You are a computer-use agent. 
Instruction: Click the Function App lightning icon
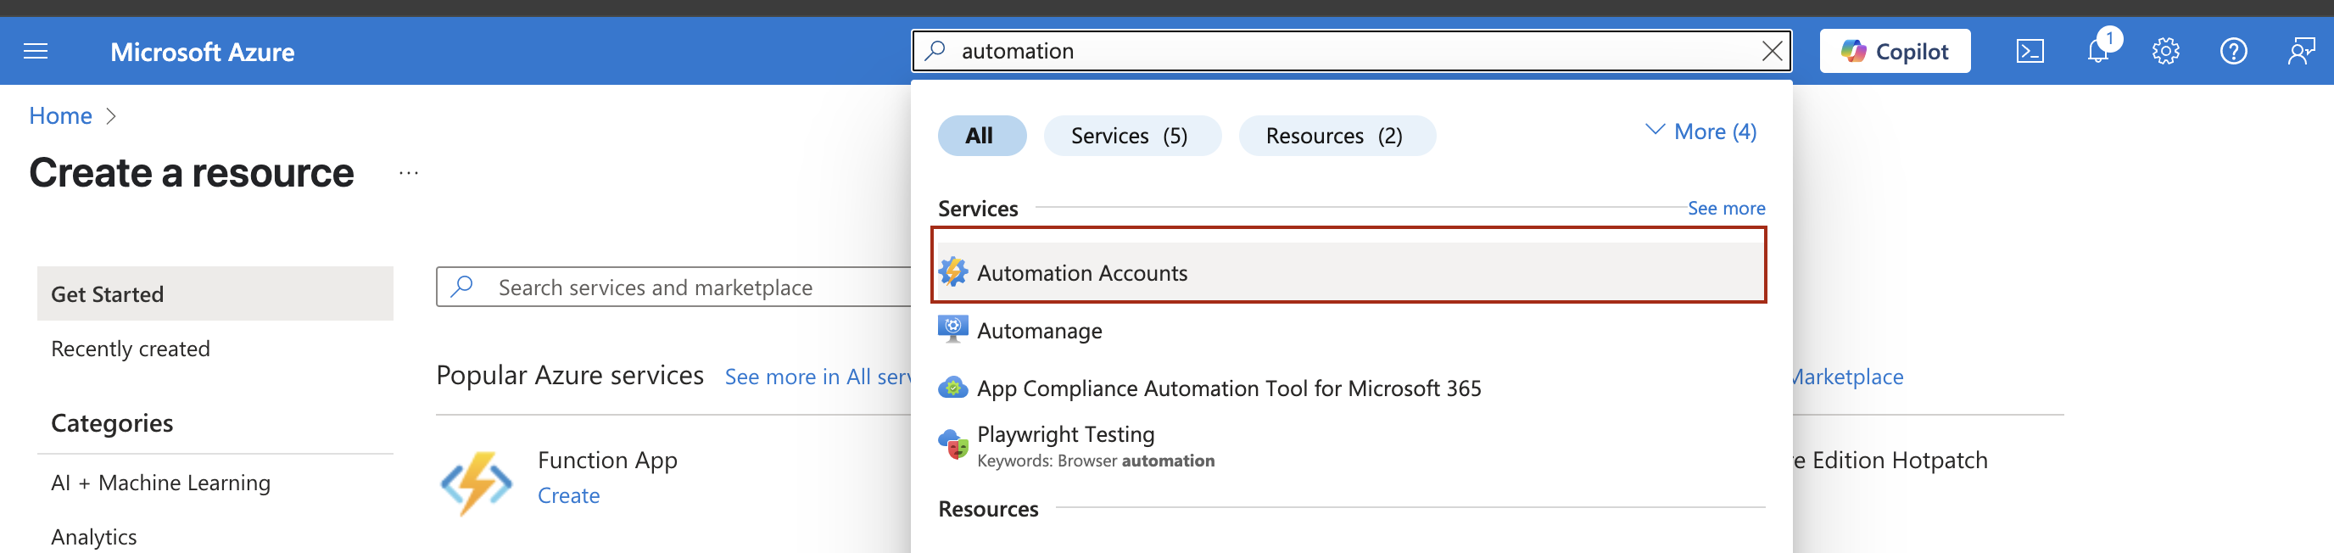(477, 483)
